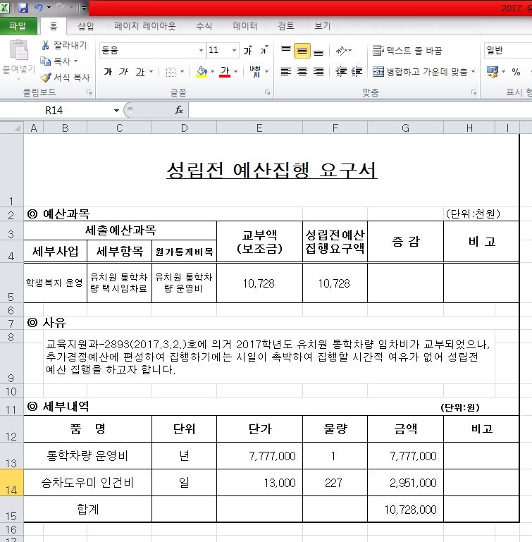
Task: Click Wrap Text (텍스트 줄 바꿈)
Action: (x=407, y=51)
